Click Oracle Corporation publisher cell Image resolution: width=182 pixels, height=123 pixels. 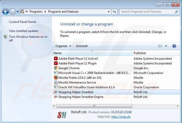(x=146, y=87)
